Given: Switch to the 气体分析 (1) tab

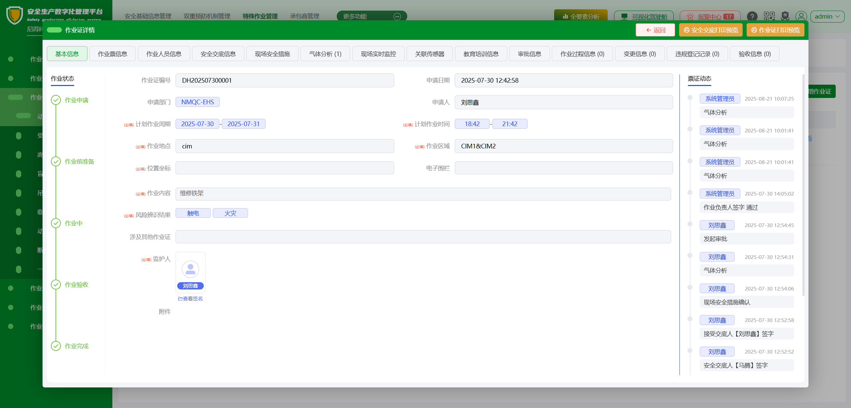Looking at the screenshot, I should click(x=325, y=54).
